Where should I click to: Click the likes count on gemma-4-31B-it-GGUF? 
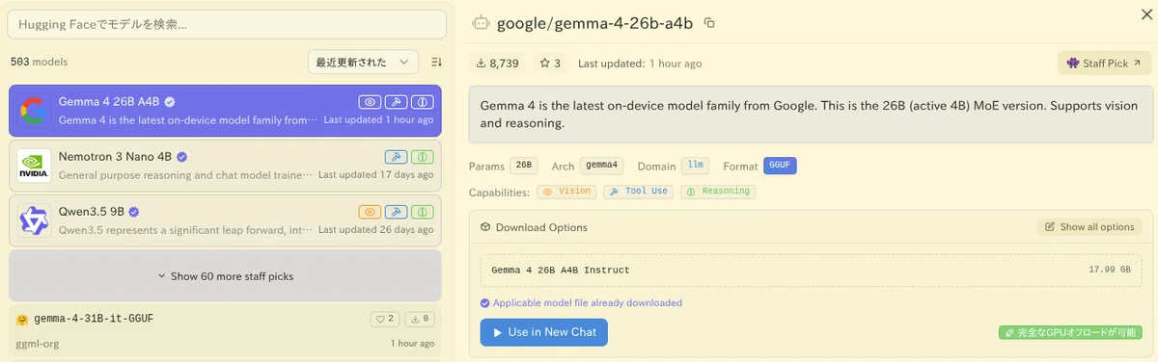click(384, 319)
